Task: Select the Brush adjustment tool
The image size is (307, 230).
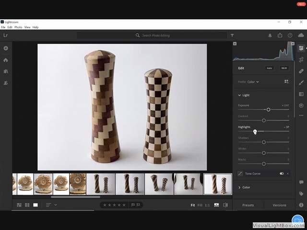Action: (x=301, y=82)
